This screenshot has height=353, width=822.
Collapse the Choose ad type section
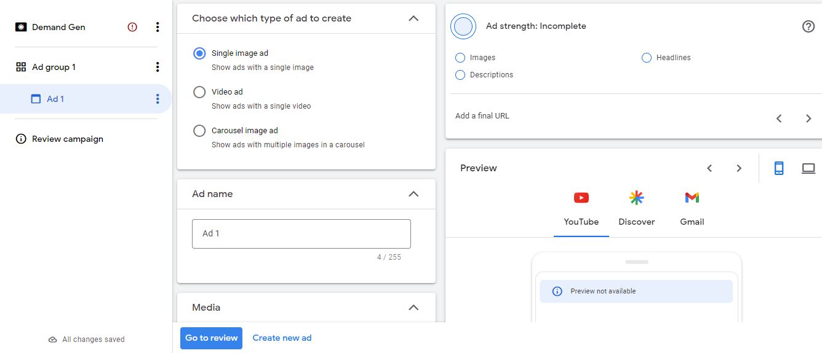coord(413,18)
